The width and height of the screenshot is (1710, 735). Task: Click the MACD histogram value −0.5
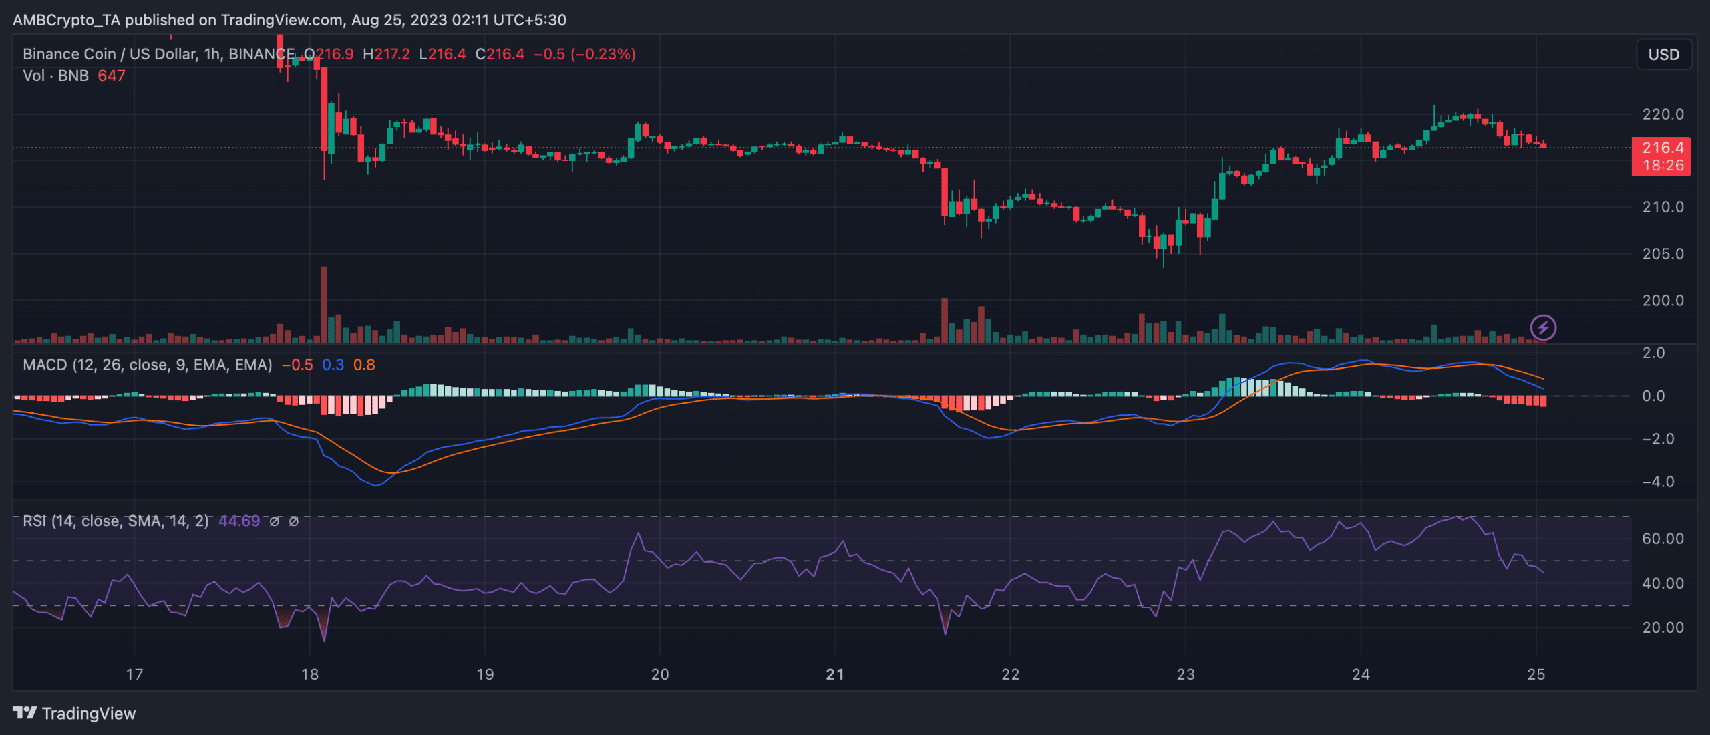297,365
